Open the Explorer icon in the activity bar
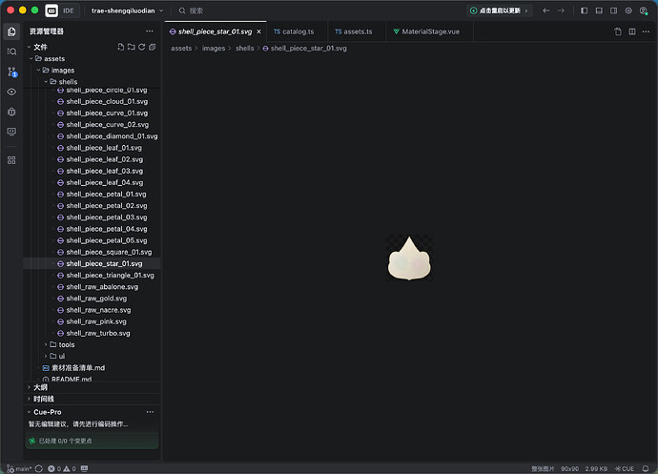This screenshot has width=658, height=474. pyautogui.click(x=11, y=31)
